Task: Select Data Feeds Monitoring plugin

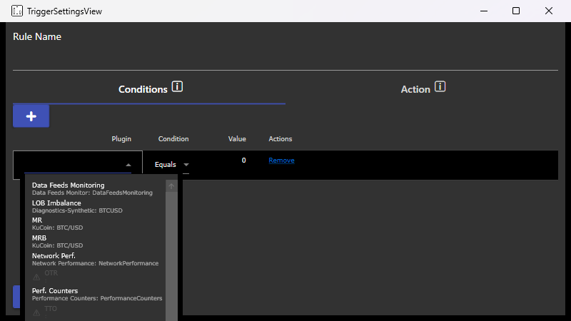Action: pos(96,188)
